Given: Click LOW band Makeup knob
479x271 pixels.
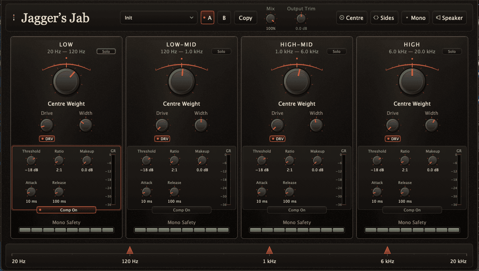Looking at the screenshot, I should coord(87,161).
